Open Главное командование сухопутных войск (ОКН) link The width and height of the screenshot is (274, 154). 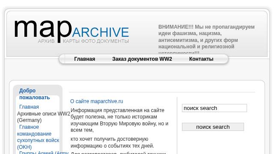point(38,137)
